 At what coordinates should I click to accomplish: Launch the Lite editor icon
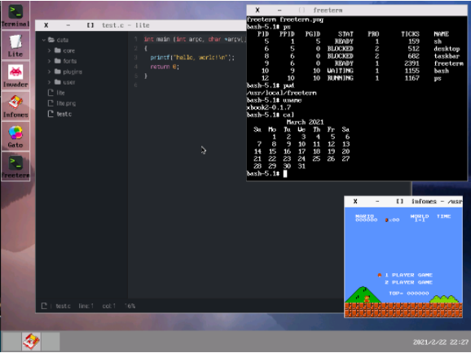pyautogui.click(x=15, y=45)
